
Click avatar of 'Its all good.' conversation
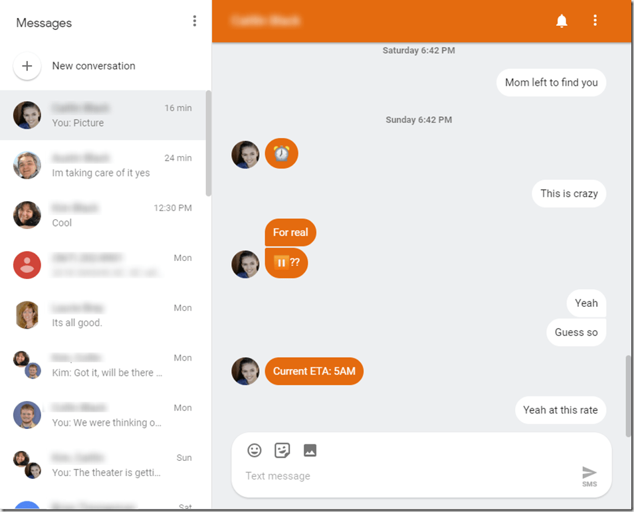pyautogui.click(x=27, y=315)
